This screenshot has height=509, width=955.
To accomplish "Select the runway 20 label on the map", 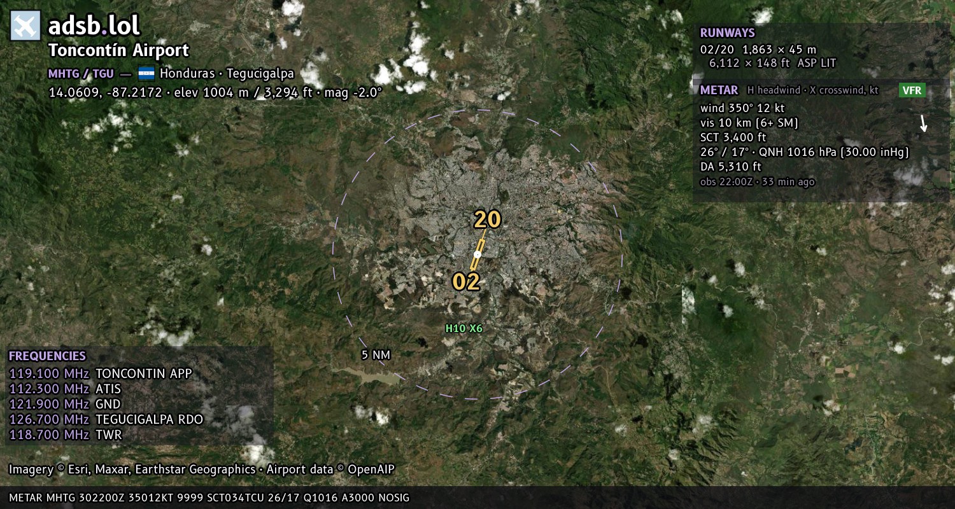I will point(488,220).
